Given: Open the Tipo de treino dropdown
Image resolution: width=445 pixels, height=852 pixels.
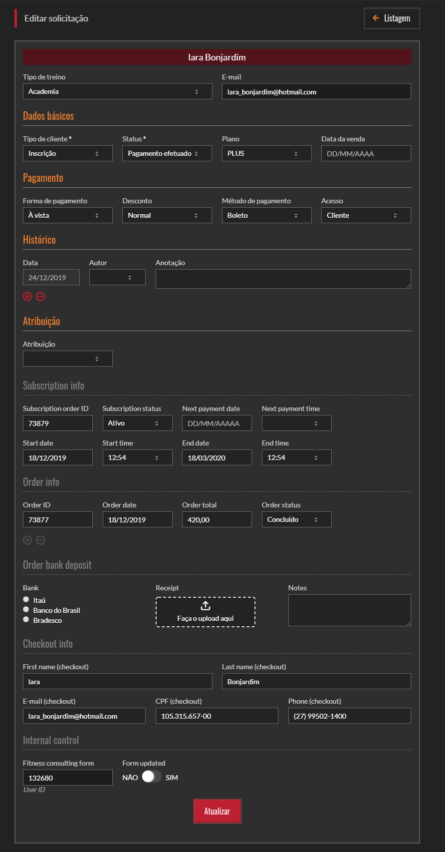Looking at the screenshot, I should (x=117, y=91).
